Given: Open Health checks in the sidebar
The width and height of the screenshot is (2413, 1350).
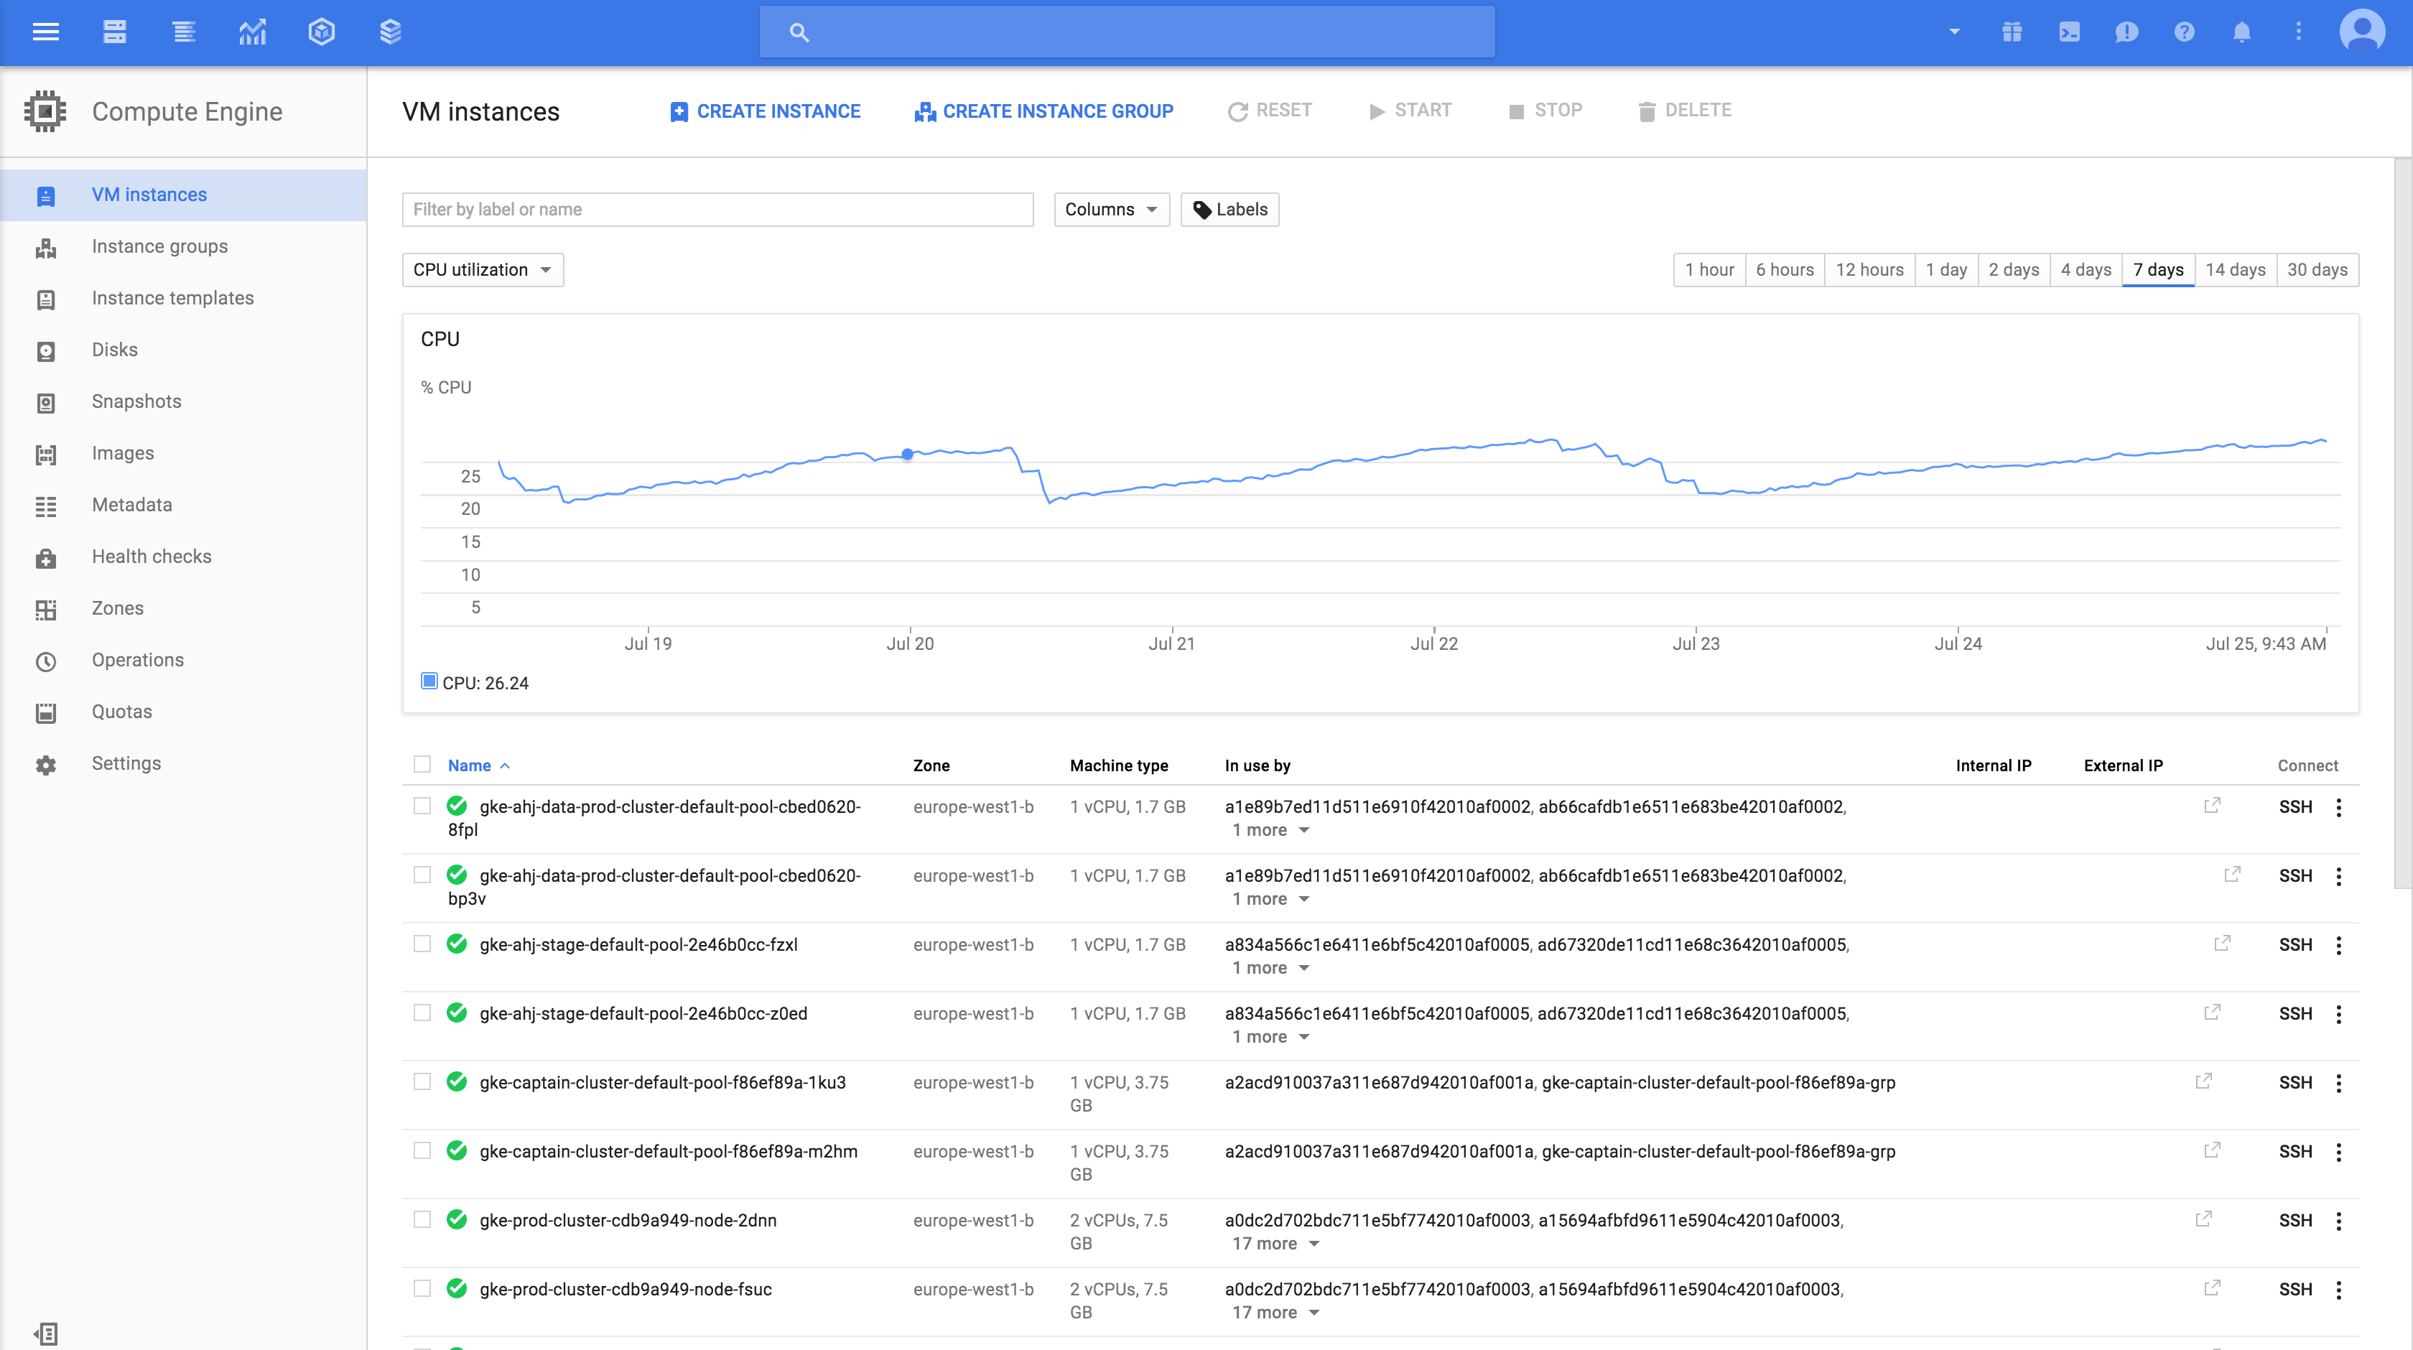Looking at the screenshot, I should 182,557.
